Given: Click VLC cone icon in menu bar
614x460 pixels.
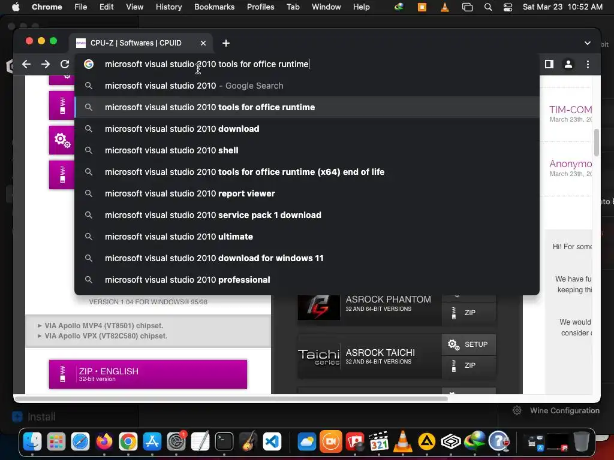Looking at the screenshot, I should (x=445, y=7).
